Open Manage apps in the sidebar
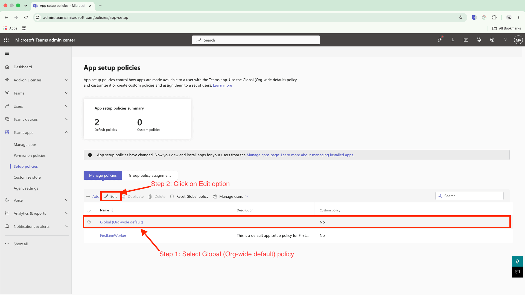The image size is (525, 295). 25,144
